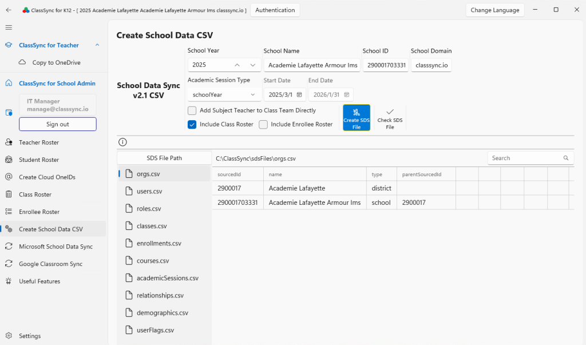The image size is (586, 345).
Task: Click the home icon for ClassSync for School Admin
Action: pyautogui.click(x=9, y=83)
